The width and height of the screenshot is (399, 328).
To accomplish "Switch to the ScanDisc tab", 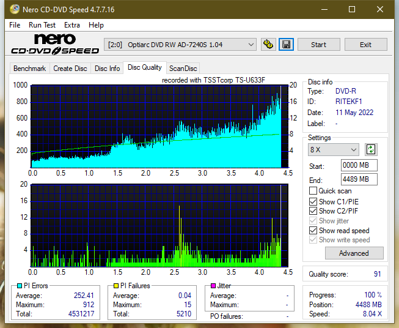I will 183,69.
